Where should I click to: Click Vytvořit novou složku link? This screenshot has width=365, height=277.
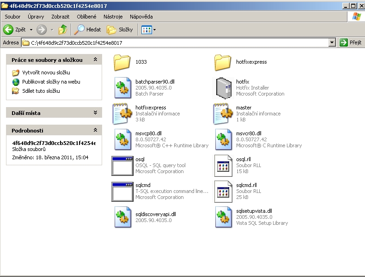(46, 72)
